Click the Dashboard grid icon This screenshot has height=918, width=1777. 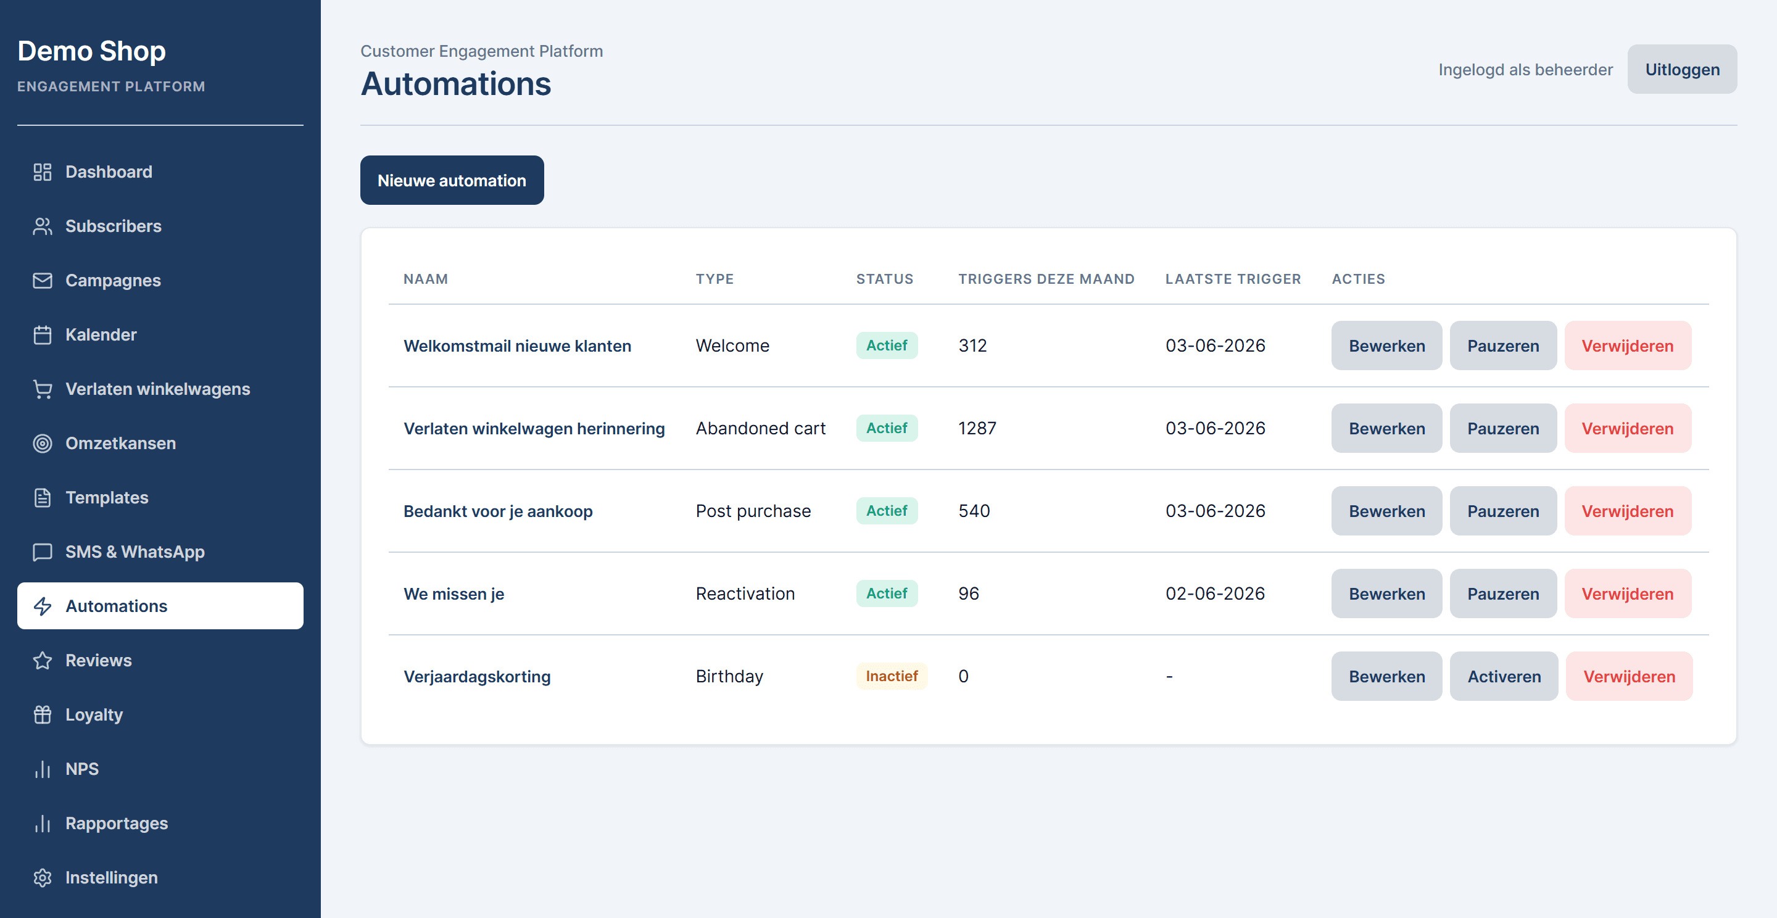[x=42, y=172]
